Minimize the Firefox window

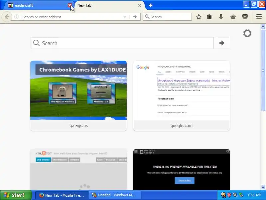(246, 4)
